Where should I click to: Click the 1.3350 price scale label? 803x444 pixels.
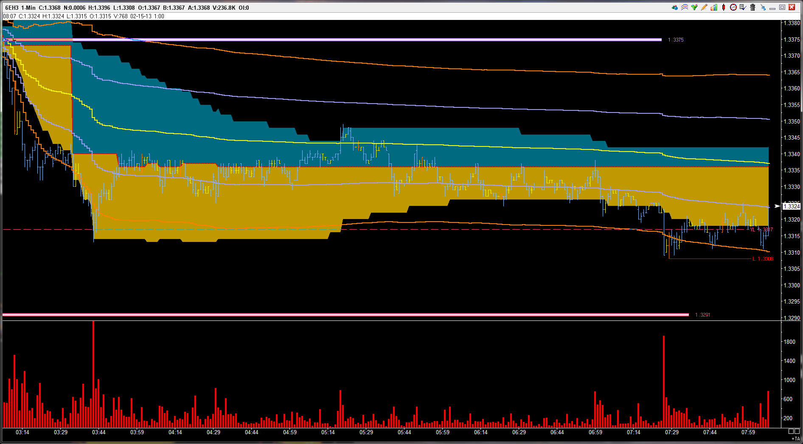click(x=792, y=121)
